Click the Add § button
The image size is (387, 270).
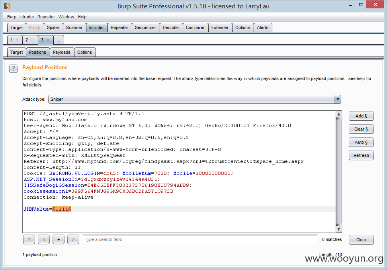click(361, 116)
